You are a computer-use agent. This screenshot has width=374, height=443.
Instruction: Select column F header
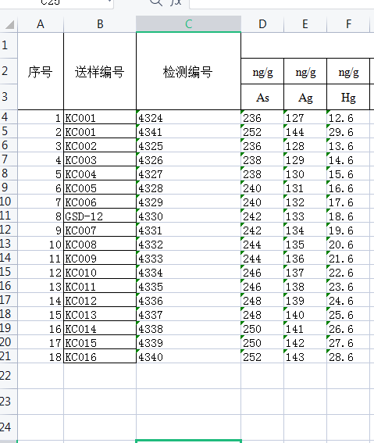click(348, 24)
